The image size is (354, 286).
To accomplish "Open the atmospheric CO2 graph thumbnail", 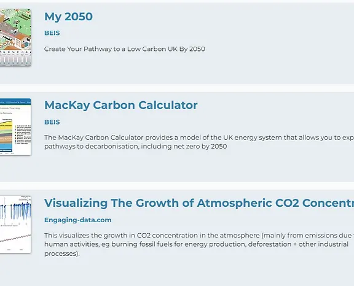I will 15,225.
